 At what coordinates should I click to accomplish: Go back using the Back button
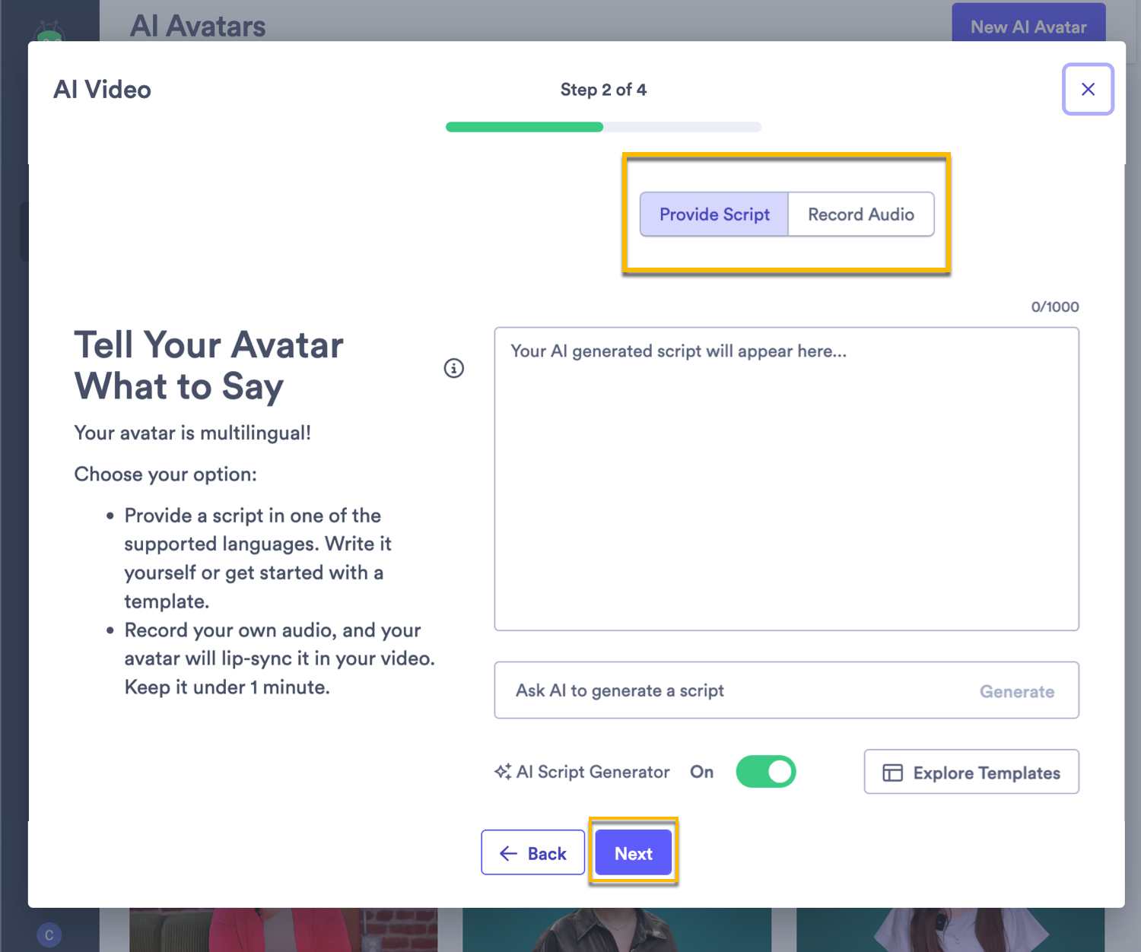point(532,852)
